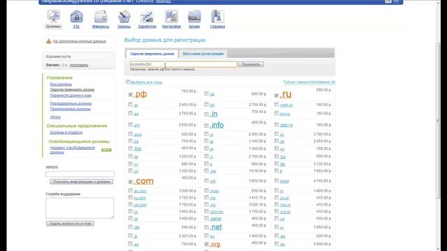Click the Выйти logout link

(x=163, y=1)
